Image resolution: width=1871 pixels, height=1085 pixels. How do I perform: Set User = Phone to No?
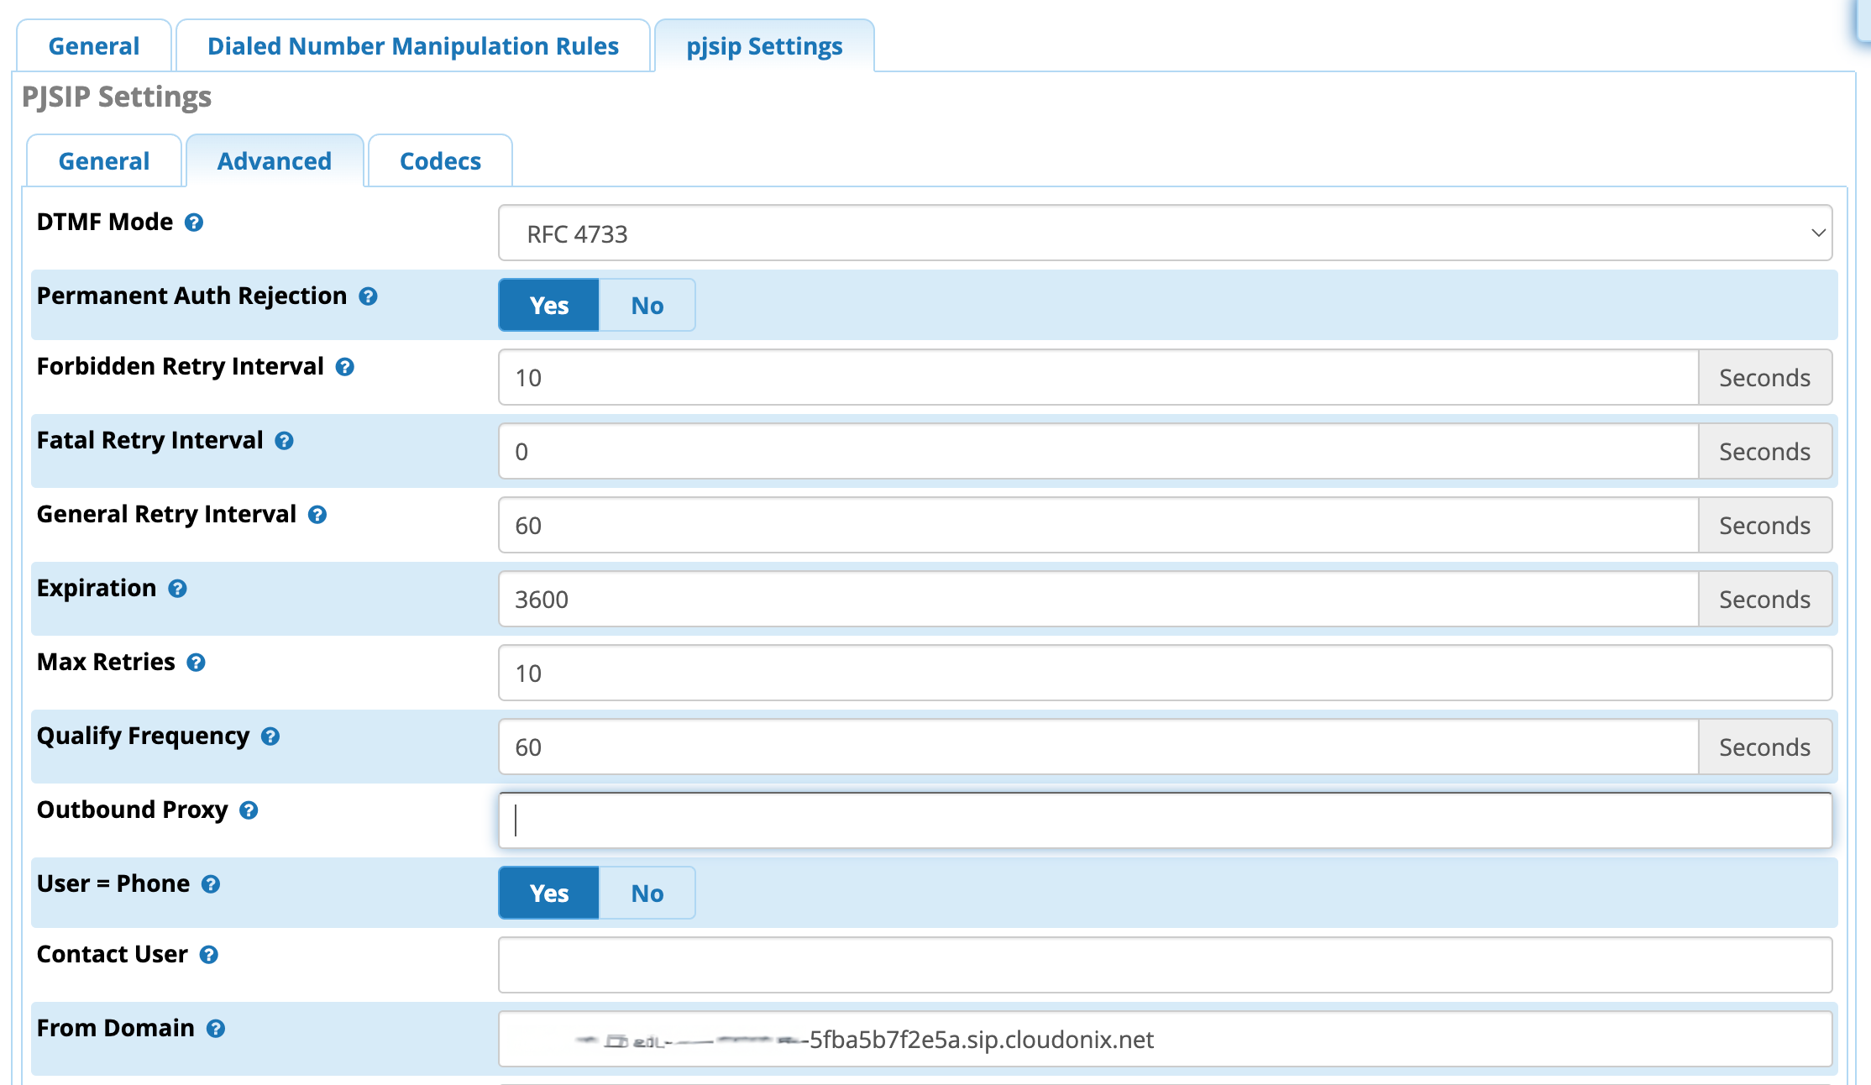pos(647,893)
